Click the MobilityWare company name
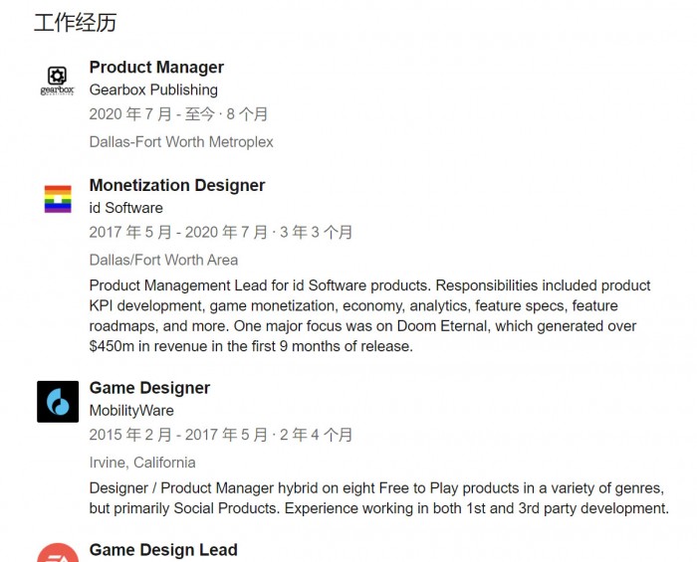This screenshot has height=562, width=697. [131, 411]
